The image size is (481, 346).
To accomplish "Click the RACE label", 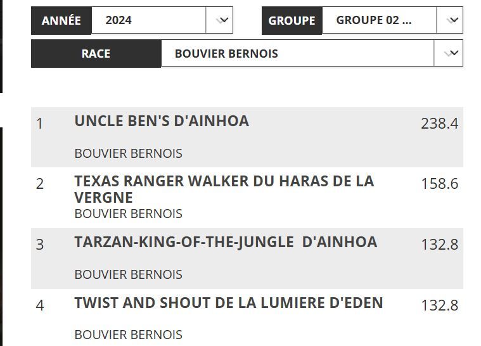I will [x=96, y=53].
